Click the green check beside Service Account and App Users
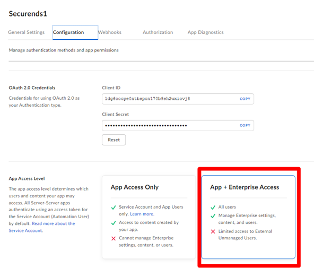Image resolution: width=314 pixels, height=268 pixels. pos(114,208)
